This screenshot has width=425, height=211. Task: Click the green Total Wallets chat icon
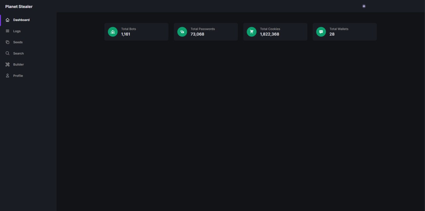coord(321,32)
